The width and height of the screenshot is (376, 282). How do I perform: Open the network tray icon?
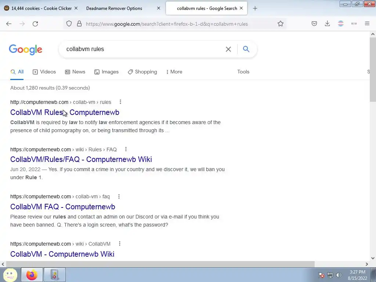coord(330,275)
